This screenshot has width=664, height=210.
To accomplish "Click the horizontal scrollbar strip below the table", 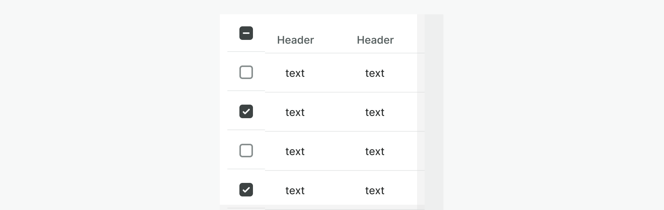I will click(318, 207).
